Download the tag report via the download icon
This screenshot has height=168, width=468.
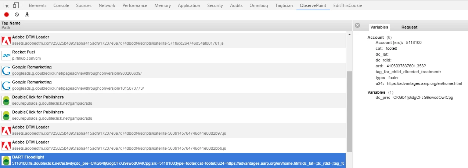(27, 15)
